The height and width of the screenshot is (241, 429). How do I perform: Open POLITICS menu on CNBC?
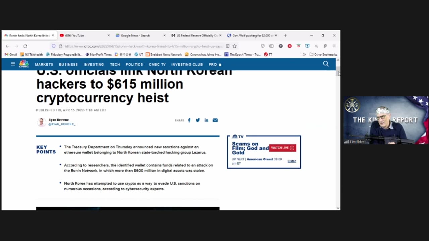(x=134, y=64)
